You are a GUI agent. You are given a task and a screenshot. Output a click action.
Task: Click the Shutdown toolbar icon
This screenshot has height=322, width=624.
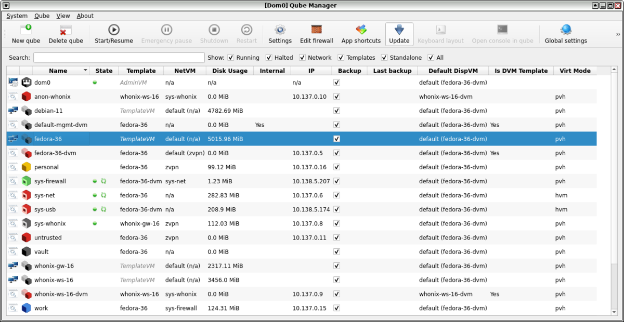click(x=214, y=30)
